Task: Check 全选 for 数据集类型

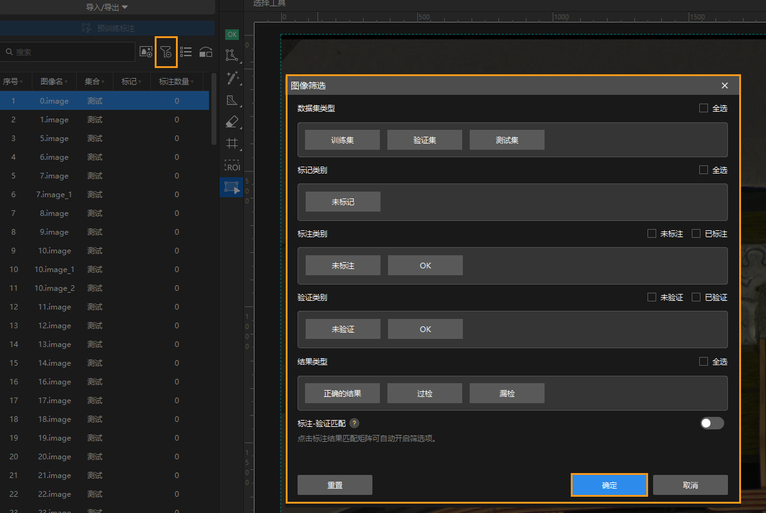Action: tap(704, 108)
